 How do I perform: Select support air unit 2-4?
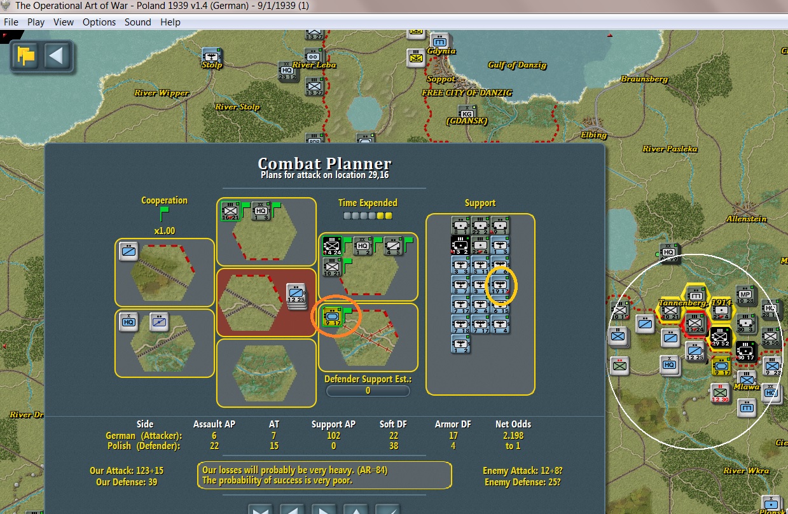coord(480,304)
